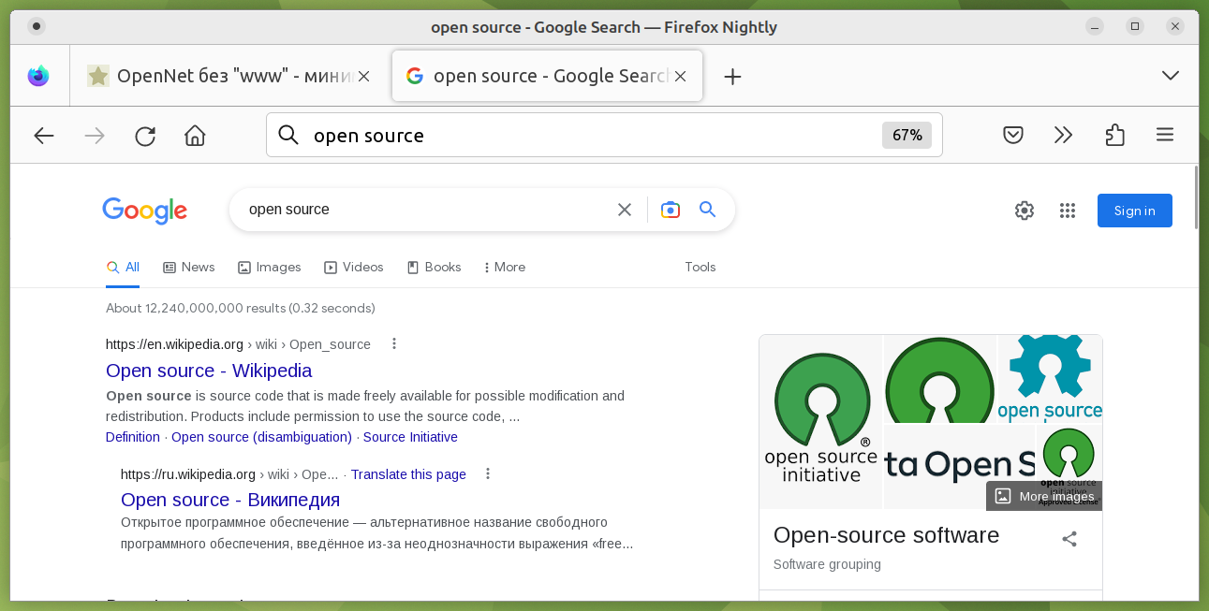Viewport: 1209px width, 611px height.
Task: Switch to the Images tab
Action: click(270, 267)
